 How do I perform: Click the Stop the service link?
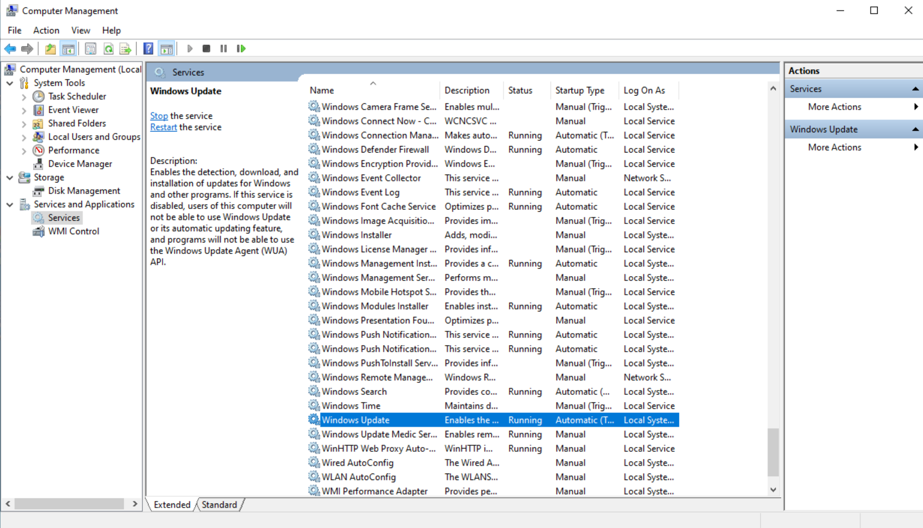(x=159, y=116)
